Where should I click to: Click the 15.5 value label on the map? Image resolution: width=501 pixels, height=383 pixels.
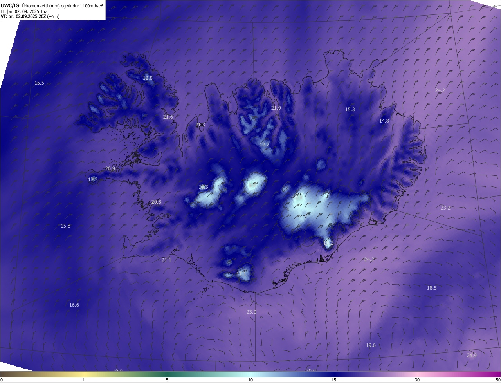coord(39,83)
